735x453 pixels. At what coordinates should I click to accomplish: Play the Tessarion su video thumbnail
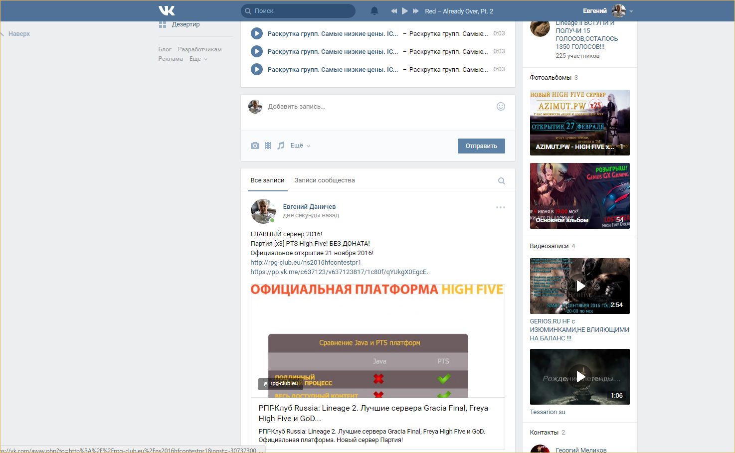pos(579,377)
